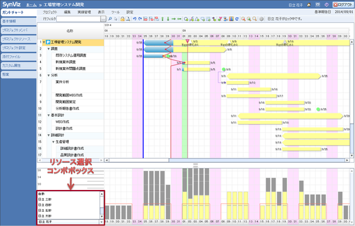Click the row filter input field
Screen dimensions: 355x226
(78, 19)
